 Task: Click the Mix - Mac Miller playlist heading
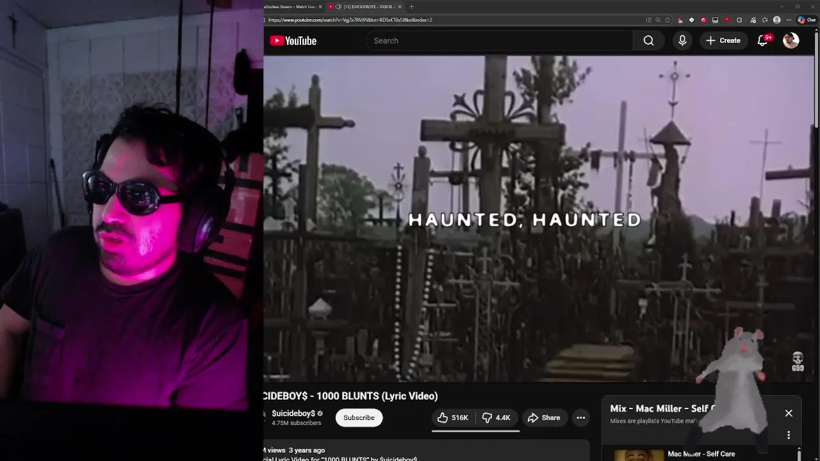(663, 408)
